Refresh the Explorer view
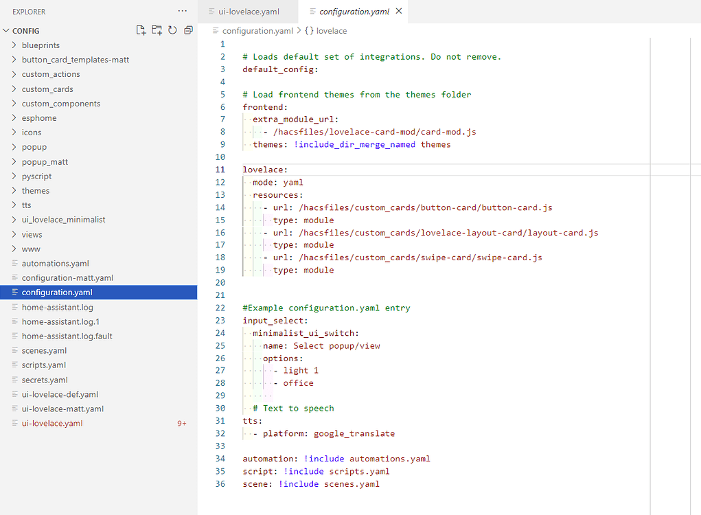The width and height of the screenshot is (701, 515). [x=172, y=30]
